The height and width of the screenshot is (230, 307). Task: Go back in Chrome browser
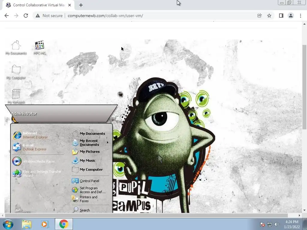click(x=7, y=16)
